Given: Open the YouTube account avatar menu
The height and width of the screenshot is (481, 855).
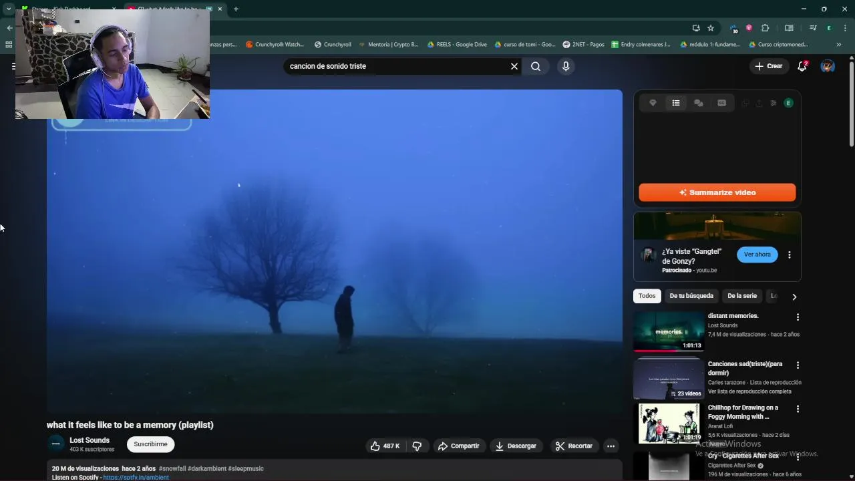Looking at the screenshot, I should click(828, 66).
